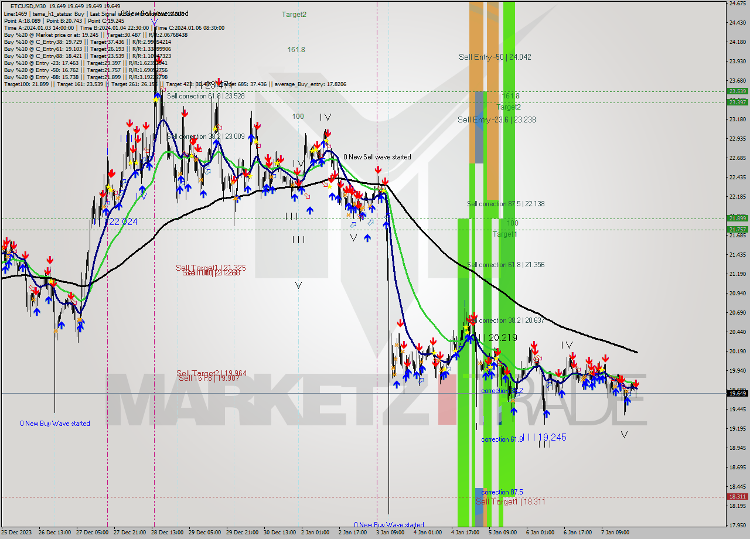Screen dimensions: 750x539
Task: Click the 17.950 price axis value
Action: tap(737, 525)
